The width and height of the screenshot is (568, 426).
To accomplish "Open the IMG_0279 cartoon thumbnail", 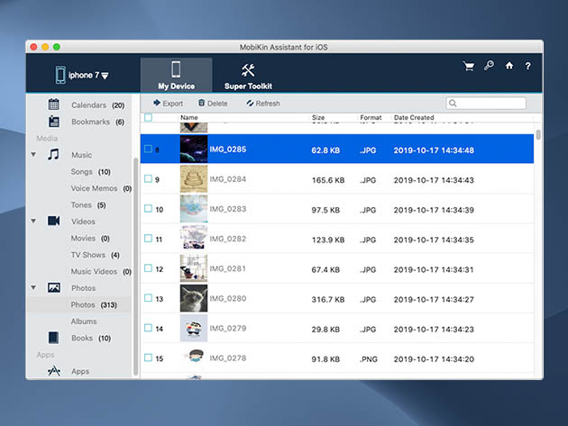I will click(194, 328).
